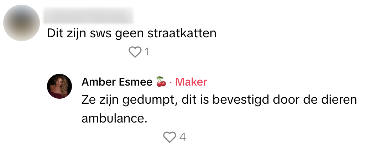
Task: Click the dot separator before "Maker"
Action: tap(171, 82)
